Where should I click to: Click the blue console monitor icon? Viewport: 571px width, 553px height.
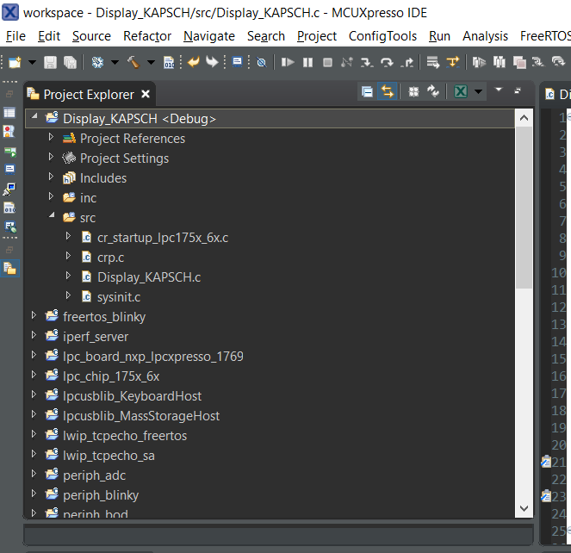(x=237, y=62)
